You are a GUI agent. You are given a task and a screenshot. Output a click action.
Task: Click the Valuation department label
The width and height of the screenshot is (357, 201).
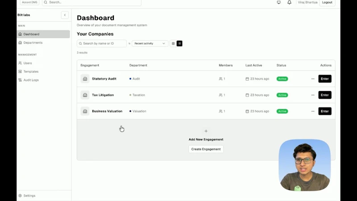point(139,111)
